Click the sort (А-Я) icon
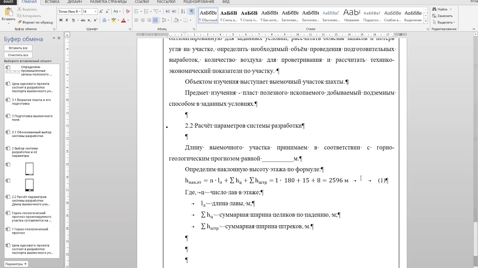Image resolution: width=478 pixels, height=268 pixels. [183, 12]
